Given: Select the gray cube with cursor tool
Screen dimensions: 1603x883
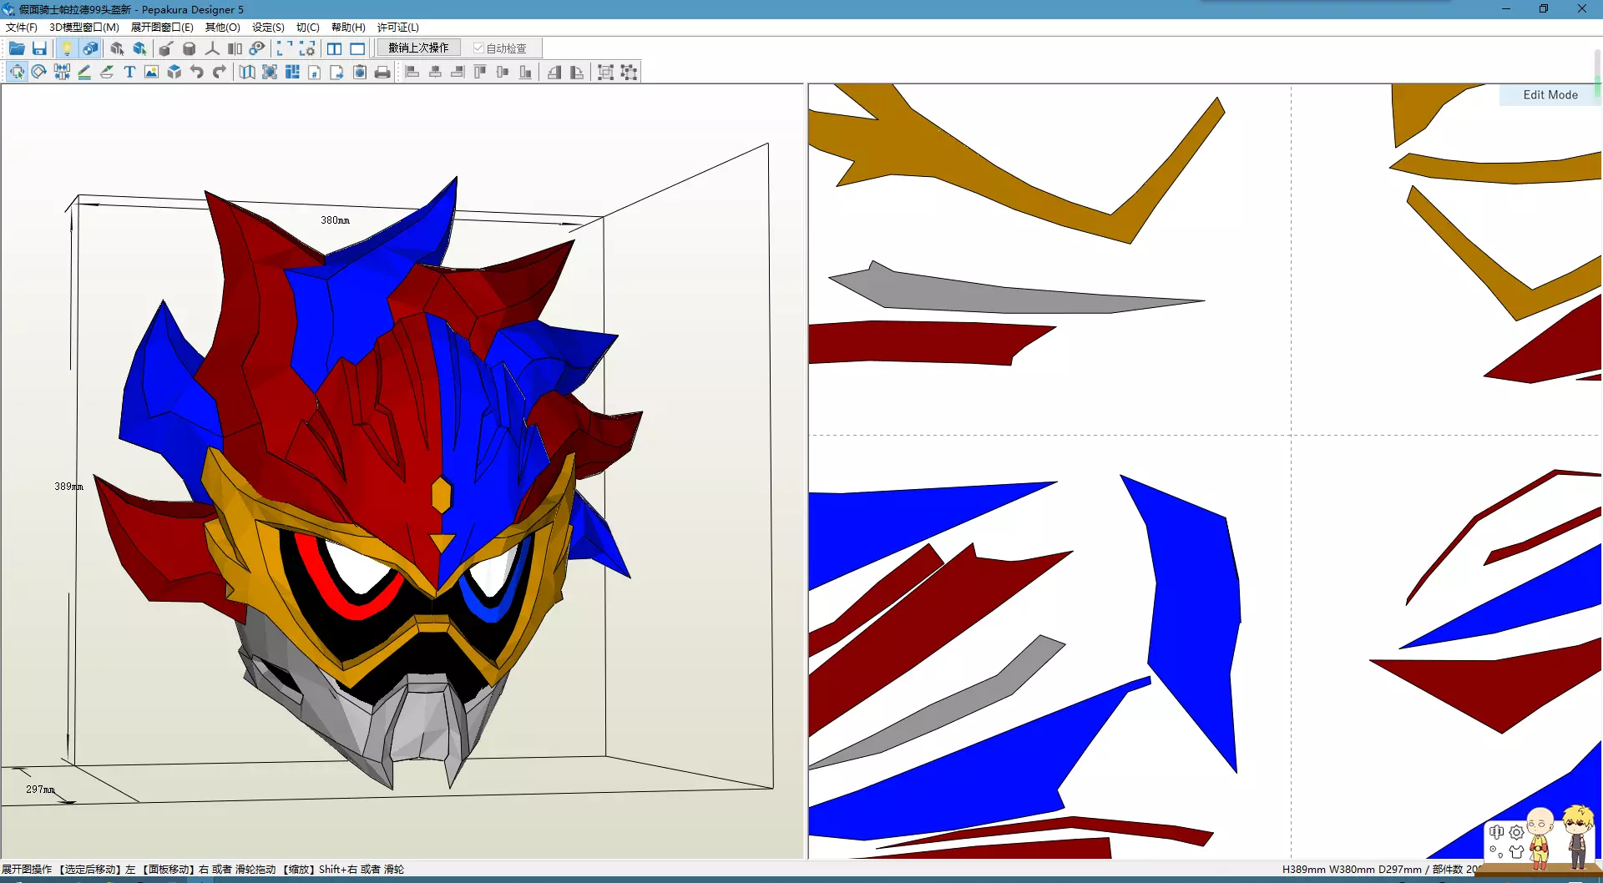Looking at the screenshot, I should [x=117, y=48].
